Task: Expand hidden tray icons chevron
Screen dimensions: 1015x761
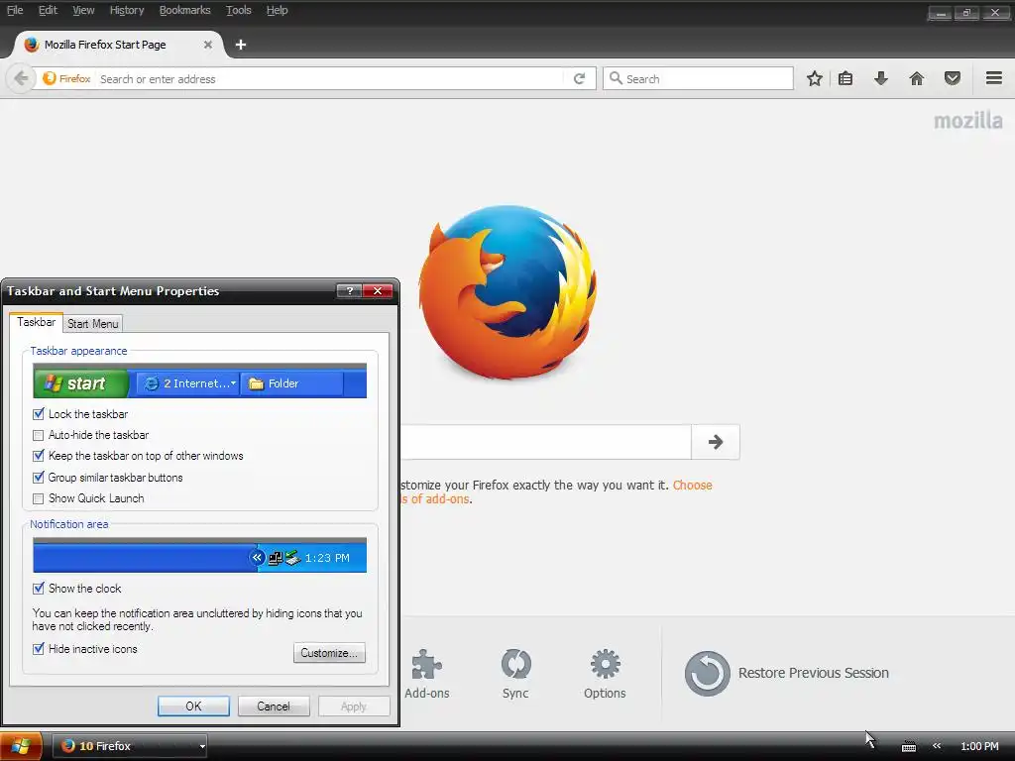Action: (937, 746)
